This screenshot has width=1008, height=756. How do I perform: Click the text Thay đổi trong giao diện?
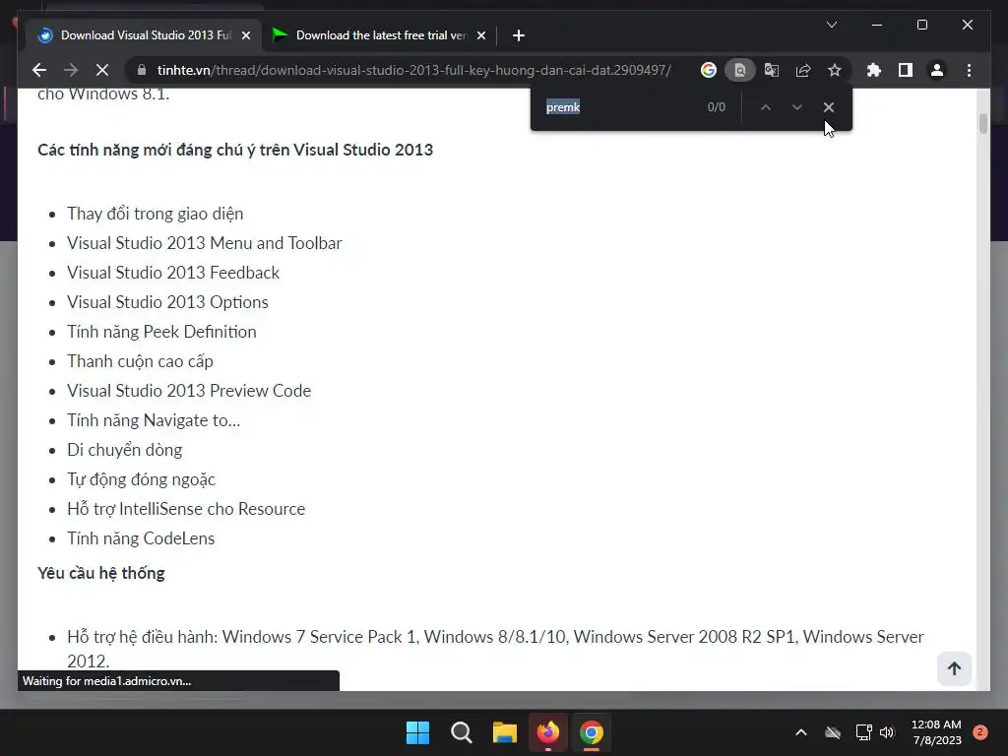click(x=155, y=214)
